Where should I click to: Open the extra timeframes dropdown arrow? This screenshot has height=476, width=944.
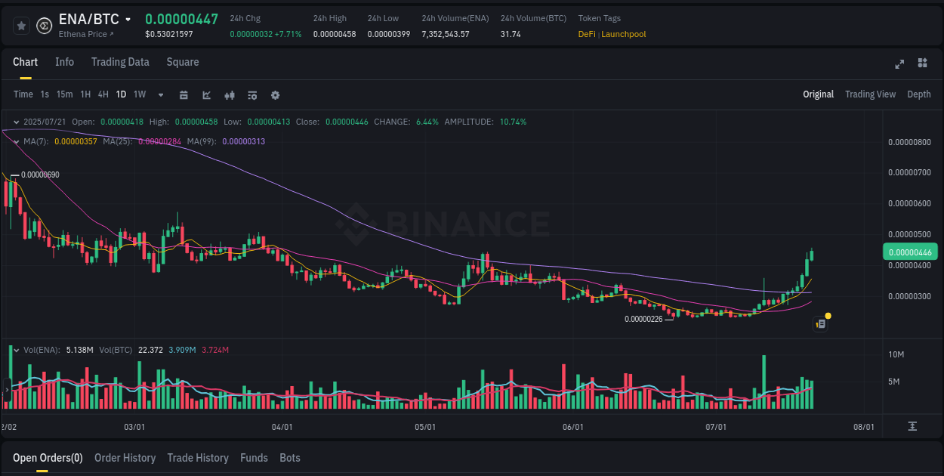tap(159, 95)
